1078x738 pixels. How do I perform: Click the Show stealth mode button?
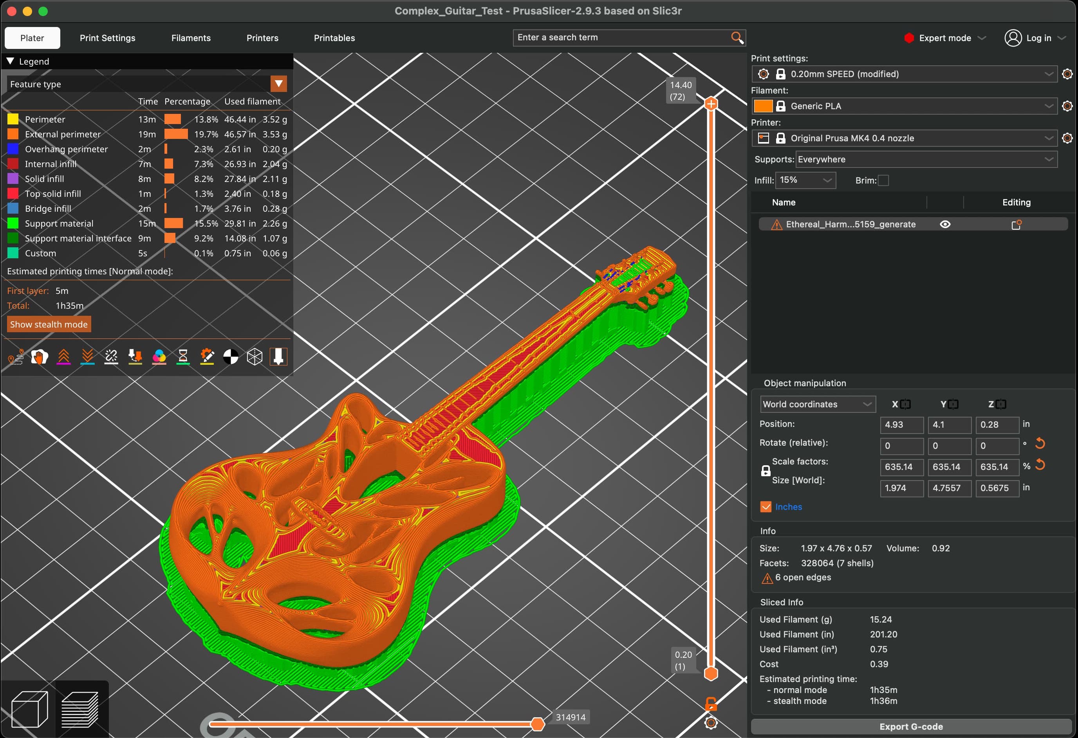(x=49, y=324)
